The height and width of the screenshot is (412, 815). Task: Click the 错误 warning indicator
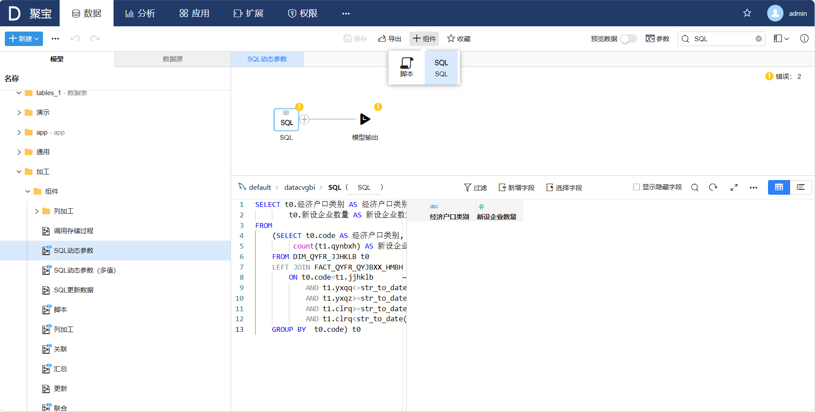(783, 76)
